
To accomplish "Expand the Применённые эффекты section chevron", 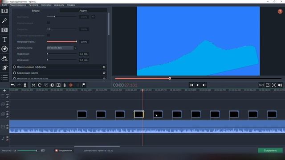I will point(104,67).
